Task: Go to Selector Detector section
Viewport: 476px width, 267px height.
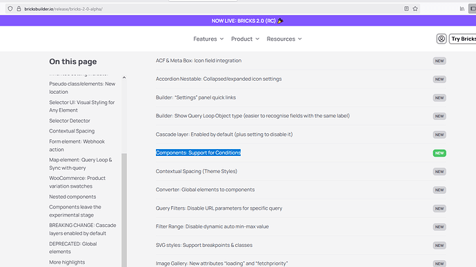Action: pyautogui.click(x=70, y=121)
